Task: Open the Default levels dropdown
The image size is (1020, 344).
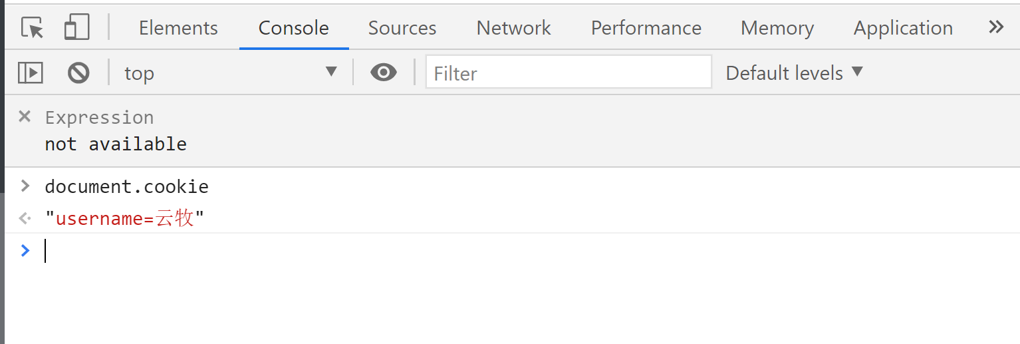Action: [x=794, y=73]
